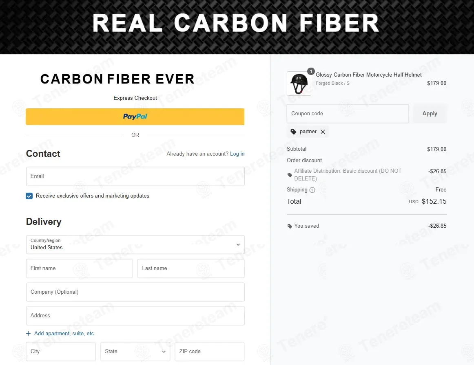The height and width of the screenshot is (365, 474).
Task: Click the shipping help question mark icon
Action: click(x=312, y=190)
